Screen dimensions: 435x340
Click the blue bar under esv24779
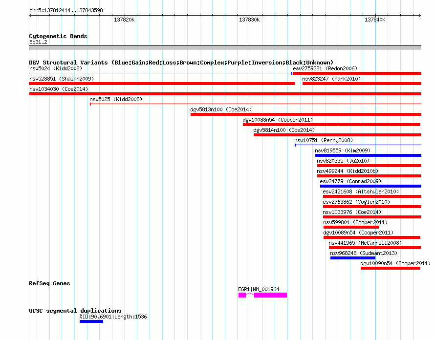click(x=370, y=186)
